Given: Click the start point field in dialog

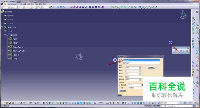Looking at the screenshot, I should coord(142,60).
